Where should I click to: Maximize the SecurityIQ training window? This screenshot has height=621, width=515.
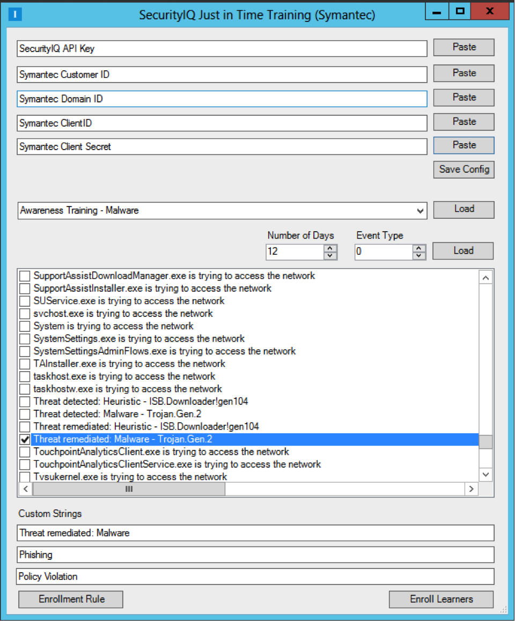point(460,11)
